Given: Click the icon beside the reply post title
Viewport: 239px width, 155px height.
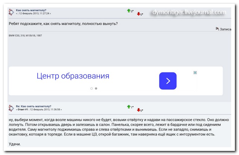Looking at the screenshot, I should (x=11, y=108).
